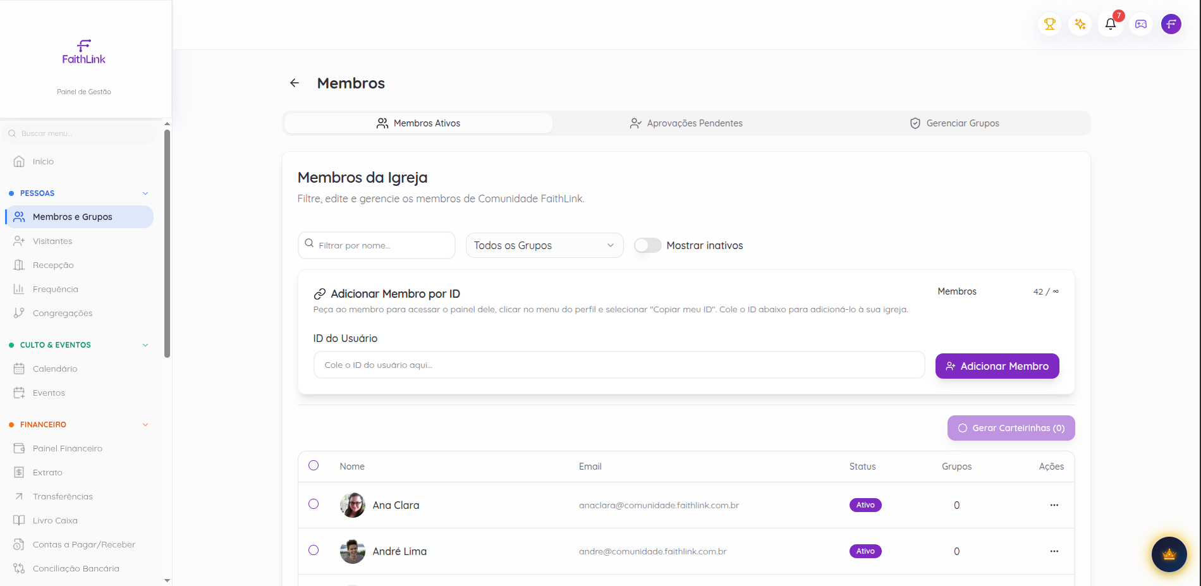Click the sidebar vertical scrollbar thumb
1201x586 pixels.
coord(167,243)
